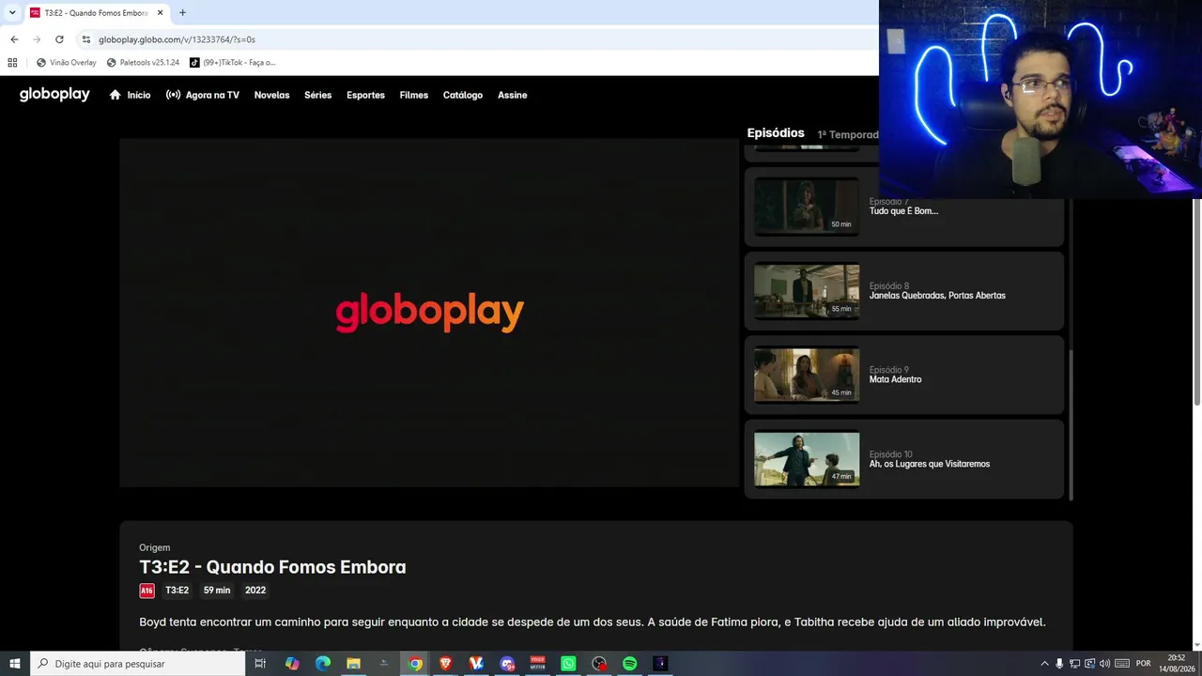Open the Windows Start menu
The image size is (1202, 676).
pyautogui.click(x=15, y=664)
